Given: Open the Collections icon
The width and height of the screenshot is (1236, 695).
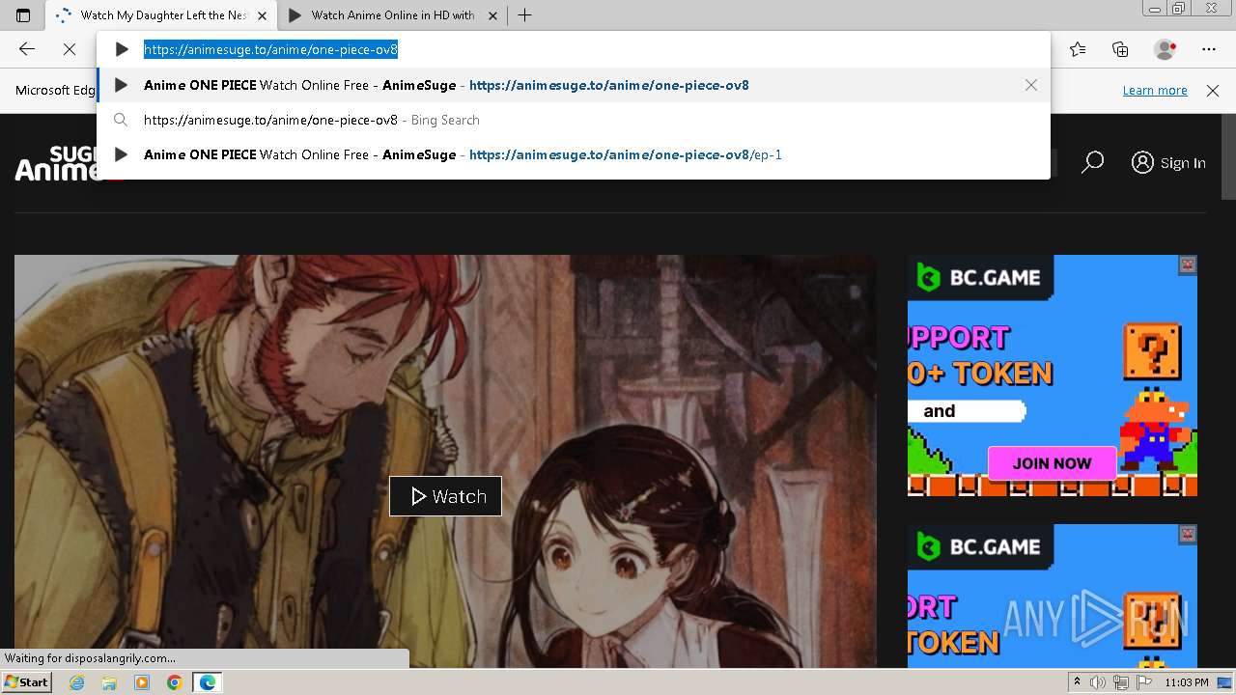Looking at the screenshot, I should [1120, 49].
